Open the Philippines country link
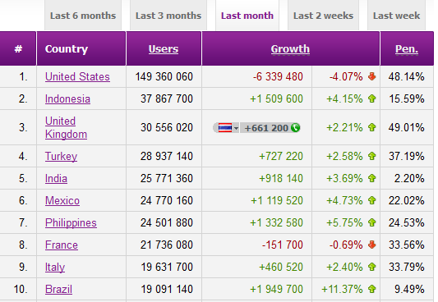This screenshot has width=438, height=302. pyautogui.click(x=71, y=222)
